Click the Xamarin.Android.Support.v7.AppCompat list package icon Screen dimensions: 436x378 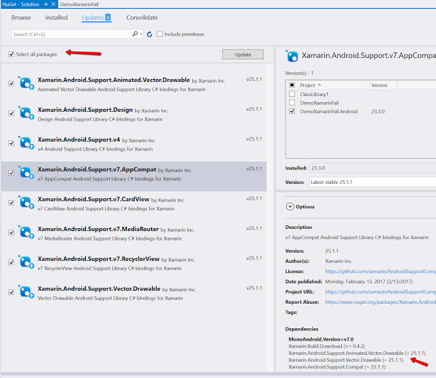[x=26, y=172]
